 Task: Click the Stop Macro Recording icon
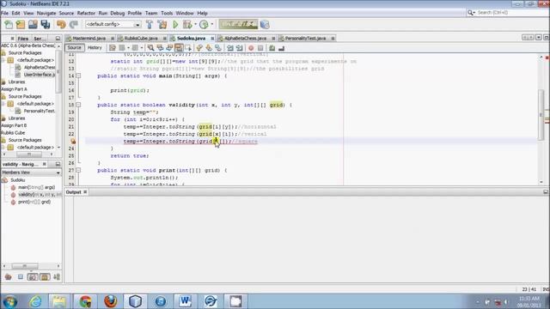pyautogui.click(x=260, y=48)
